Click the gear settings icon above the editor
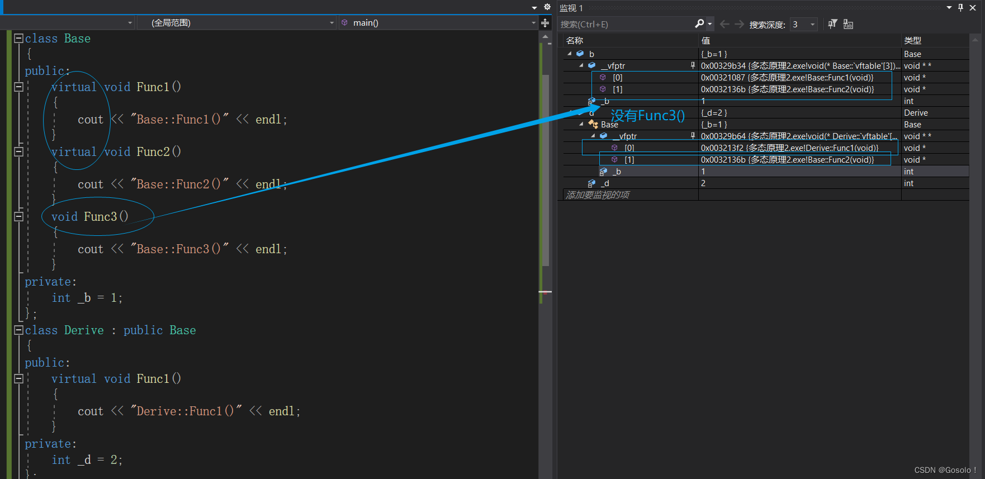This screenshot has height=479, width=985. coord(547,7)
